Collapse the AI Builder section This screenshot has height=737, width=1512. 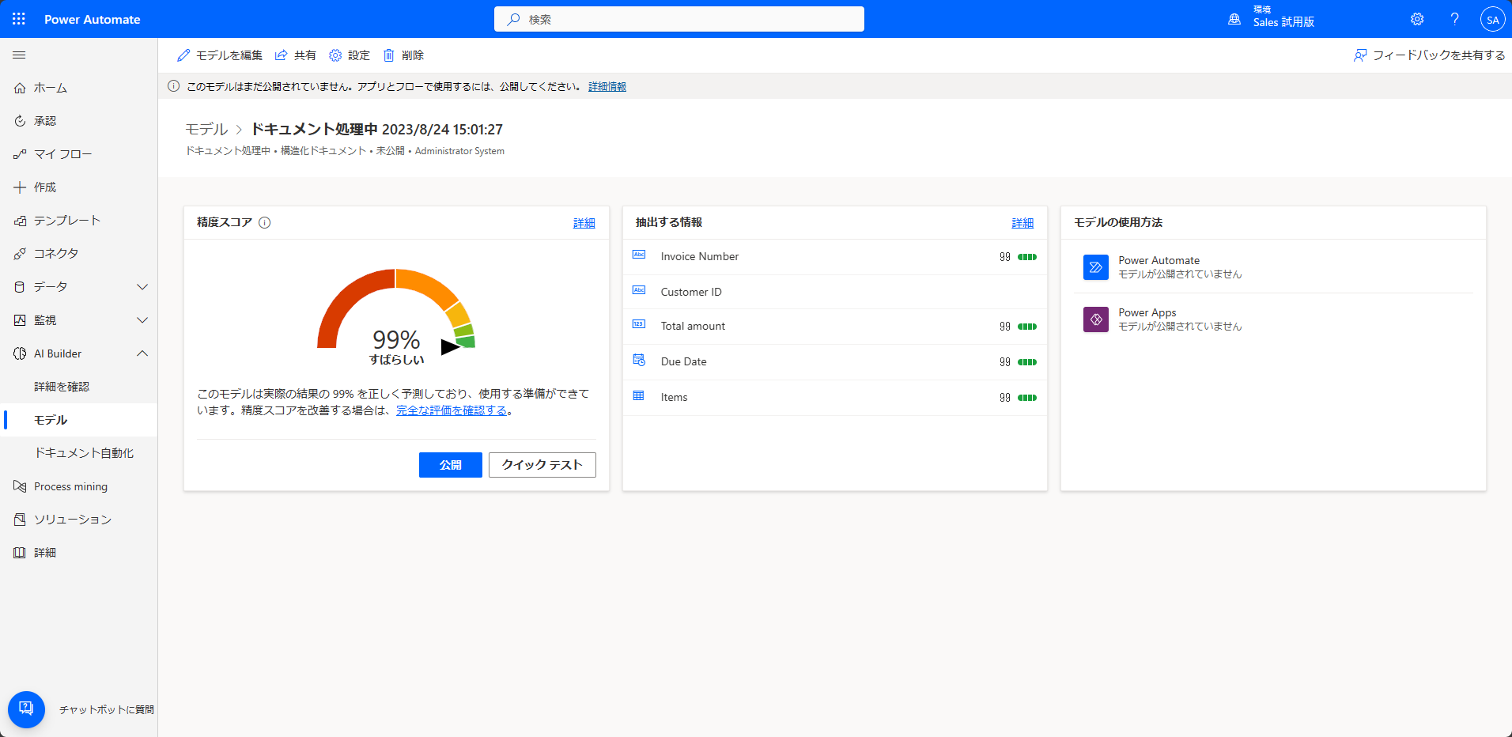tap(142, 353)
